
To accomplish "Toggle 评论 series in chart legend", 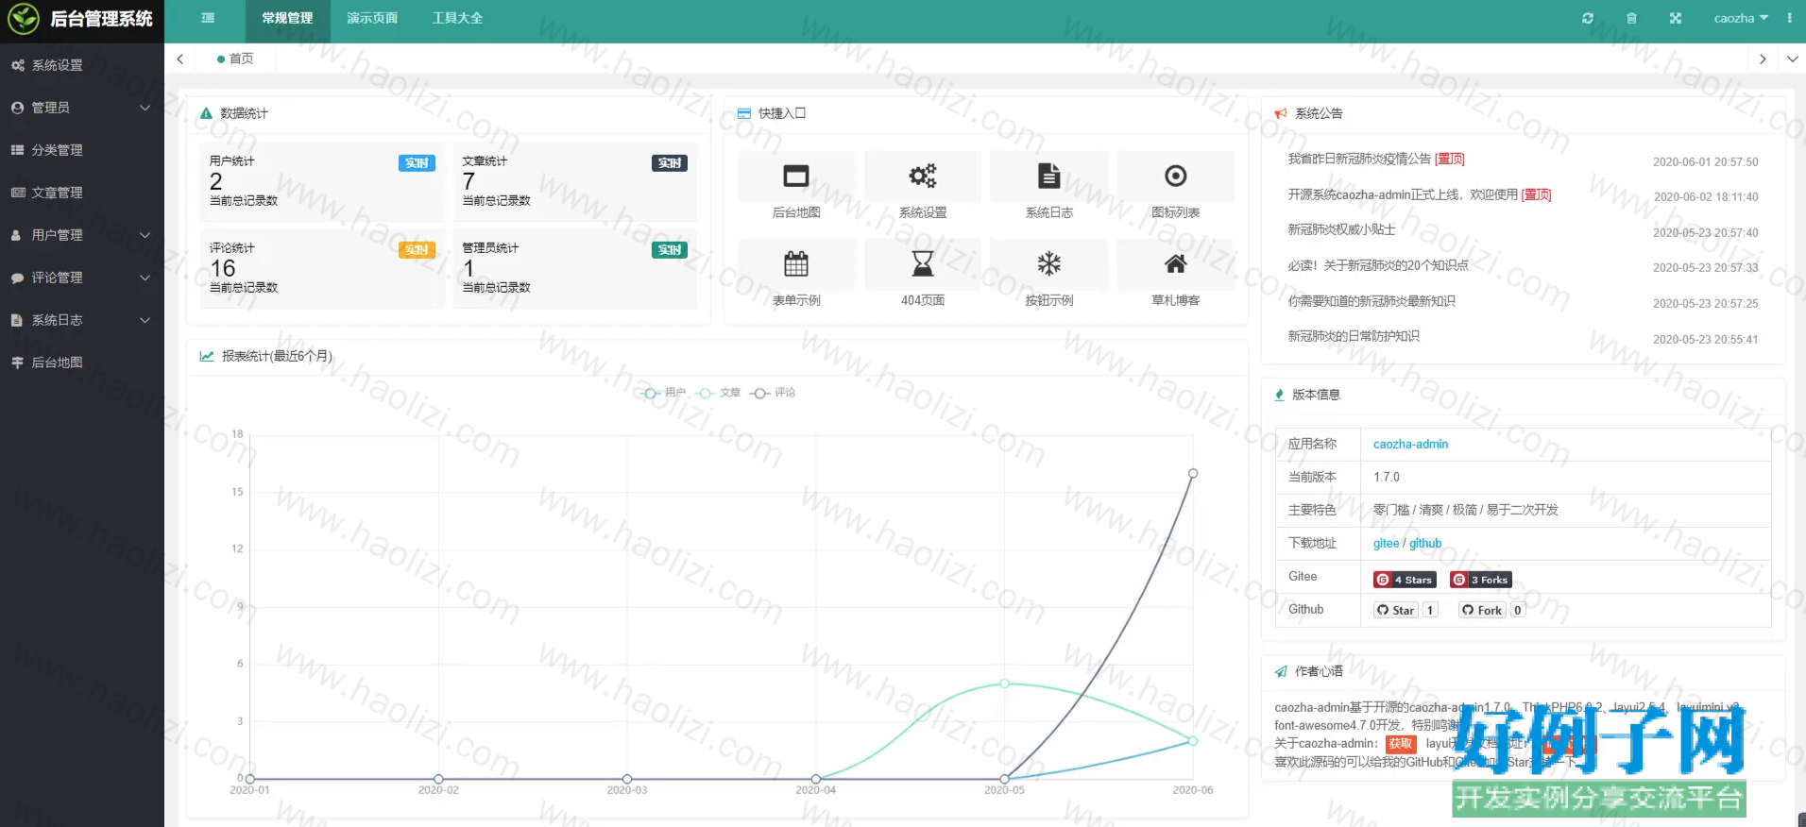I will [773, 393].
